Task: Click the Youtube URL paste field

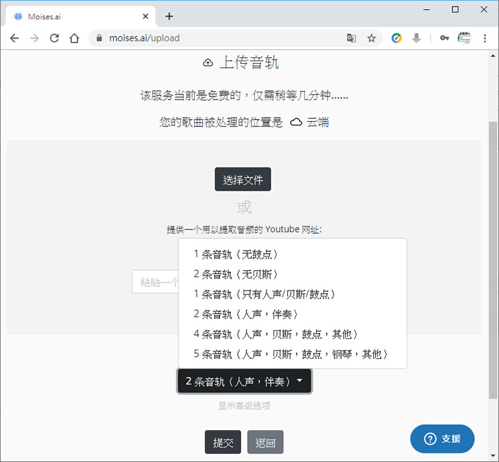Action: coord(155,282)
